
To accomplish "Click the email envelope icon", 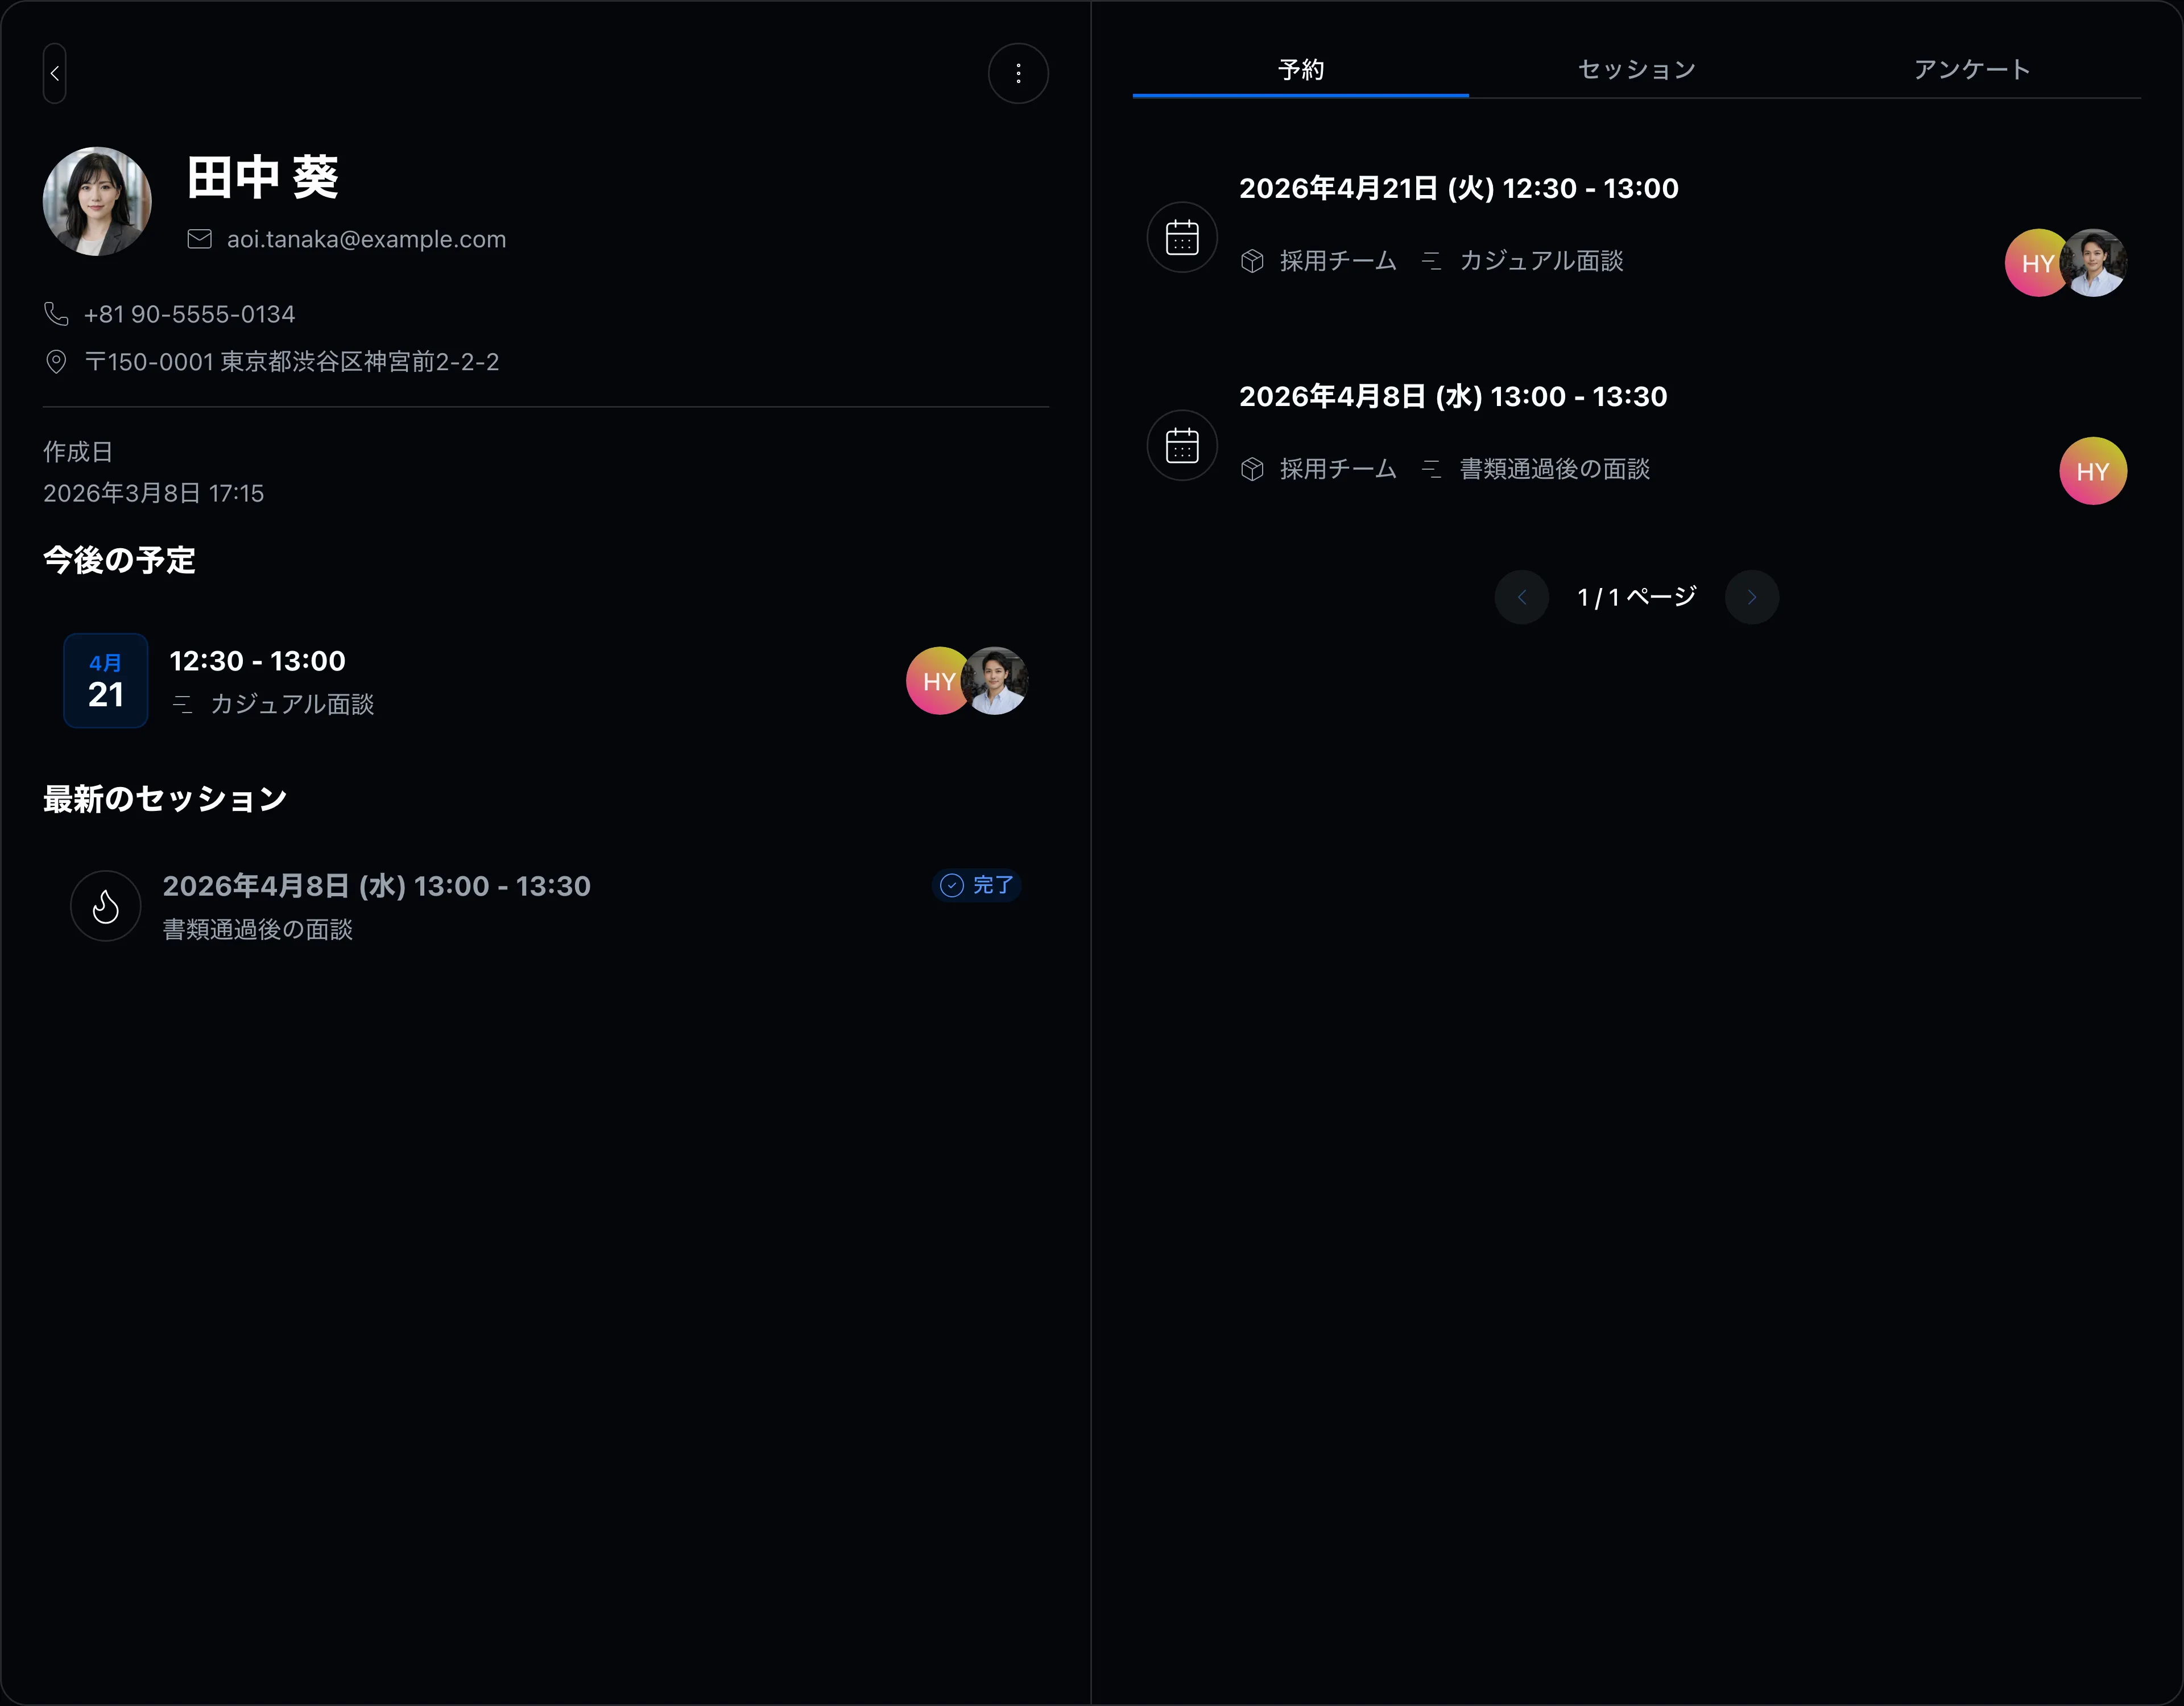I will tap(200, 239).
